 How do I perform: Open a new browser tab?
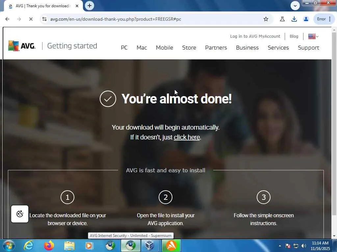click(x=90, y=6)
